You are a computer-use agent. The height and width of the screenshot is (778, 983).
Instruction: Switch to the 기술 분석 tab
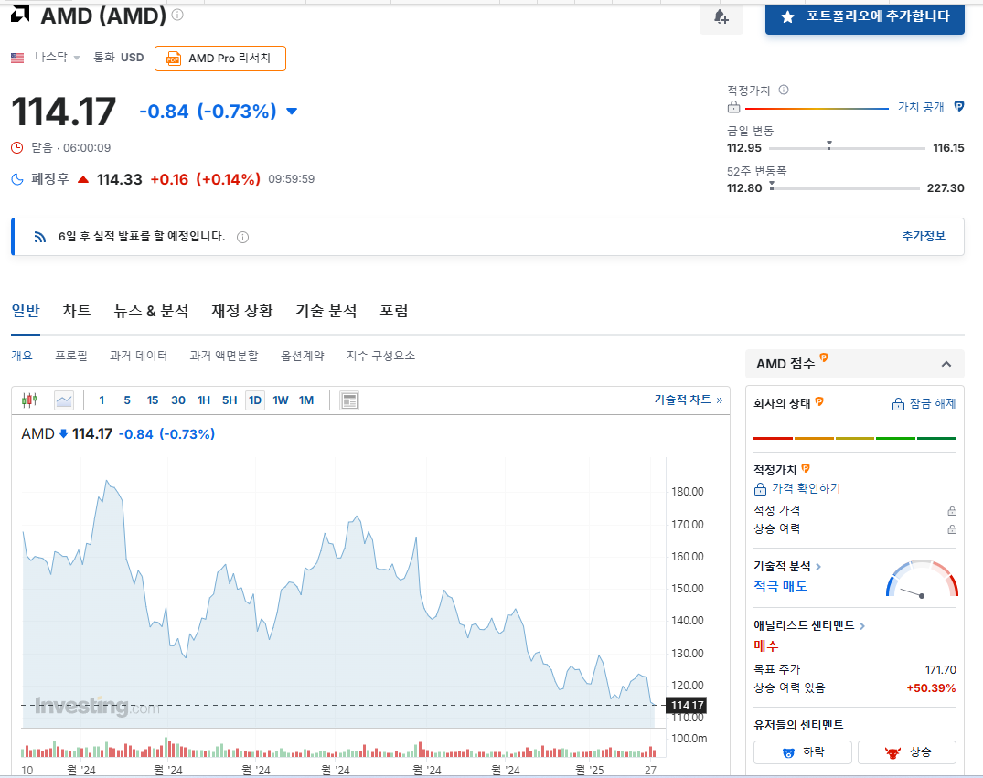(326, 311)
